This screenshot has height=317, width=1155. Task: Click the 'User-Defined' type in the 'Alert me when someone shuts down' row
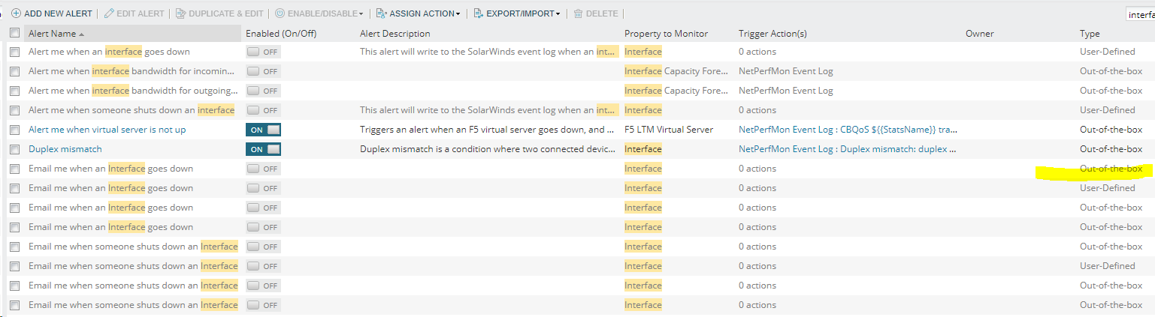pyautogui.click(x=1108, y=110)
